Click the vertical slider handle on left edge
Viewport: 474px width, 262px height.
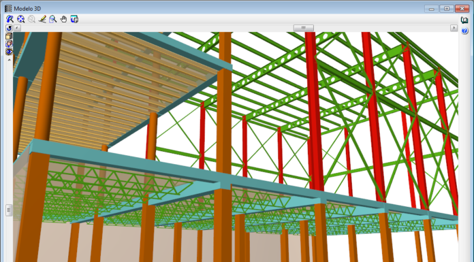[9, 210]
